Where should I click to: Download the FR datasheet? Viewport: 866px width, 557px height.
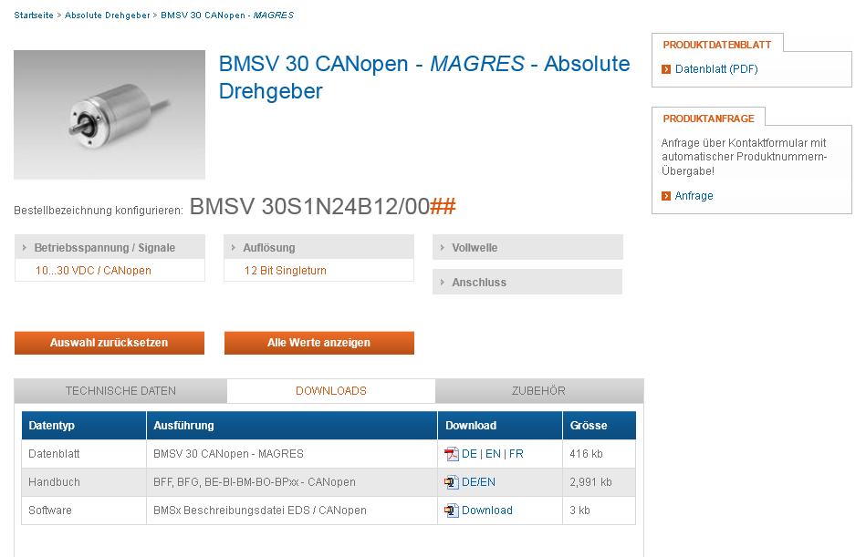pos(516,454)
